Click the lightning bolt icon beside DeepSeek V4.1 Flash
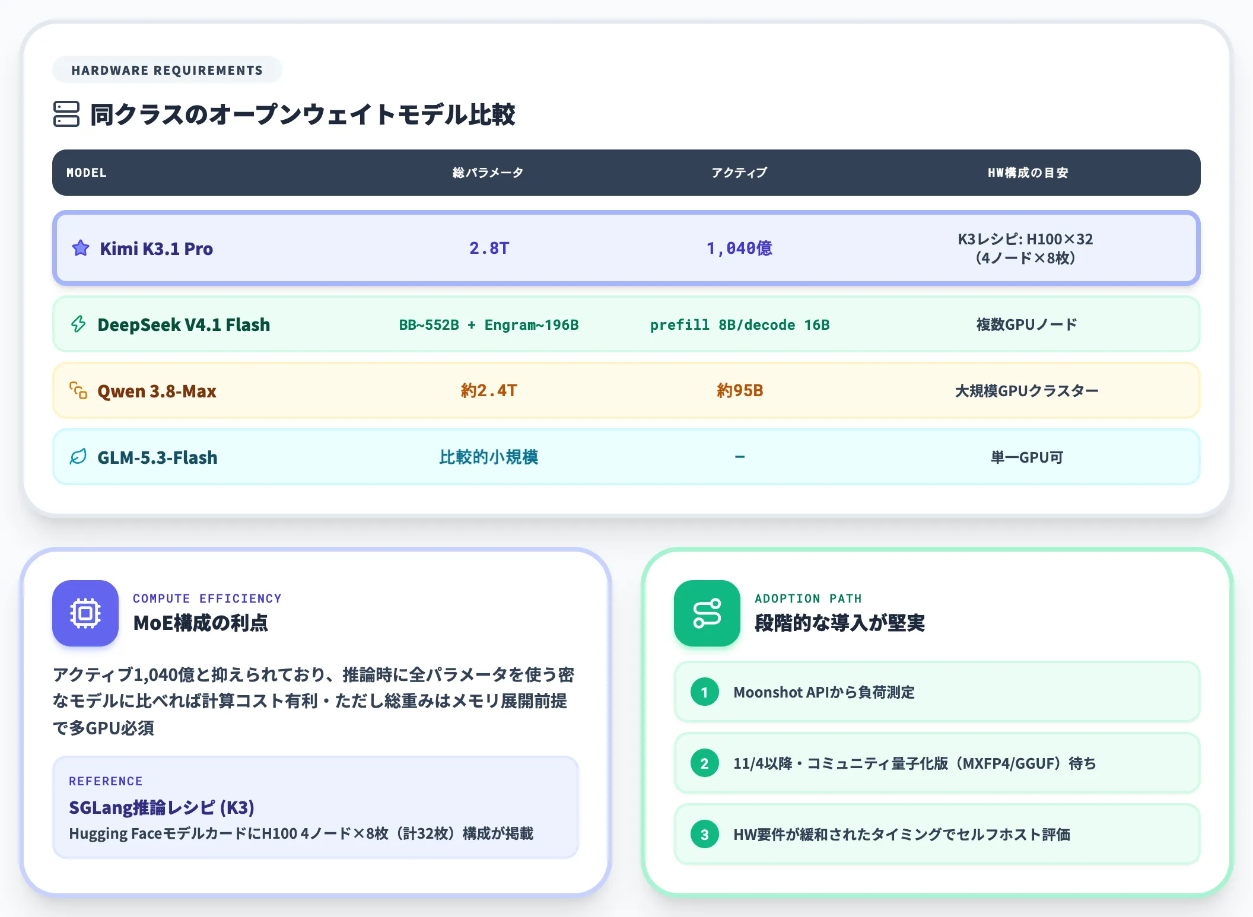This screenshot has width=1253, height=917. (x=78, y=324)
